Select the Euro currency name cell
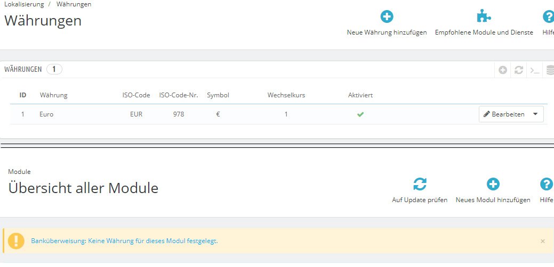The image size is (554, 267). pos(46,114)
